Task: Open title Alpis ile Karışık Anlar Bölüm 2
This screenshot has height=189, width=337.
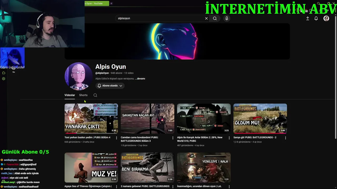Action: (x=200, y=139)
